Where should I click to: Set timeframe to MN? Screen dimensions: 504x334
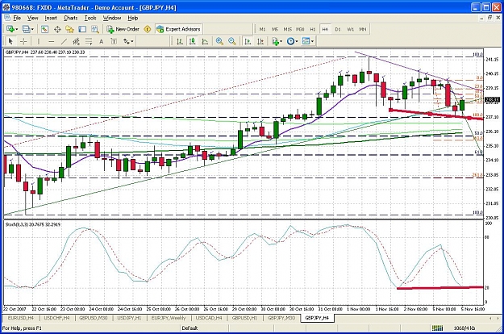[x=363, y=29]
